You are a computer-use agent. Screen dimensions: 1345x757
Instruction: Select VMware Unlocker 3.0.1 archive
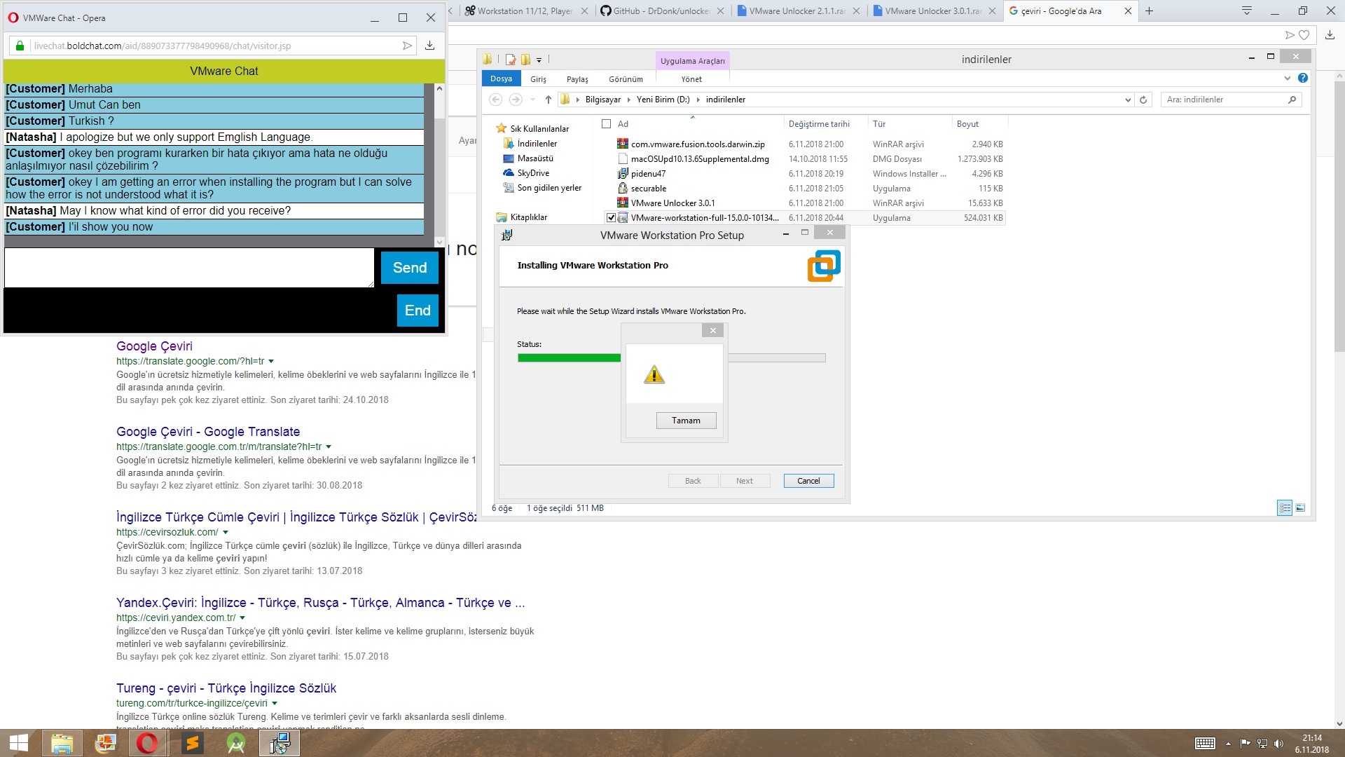point(672,203)
